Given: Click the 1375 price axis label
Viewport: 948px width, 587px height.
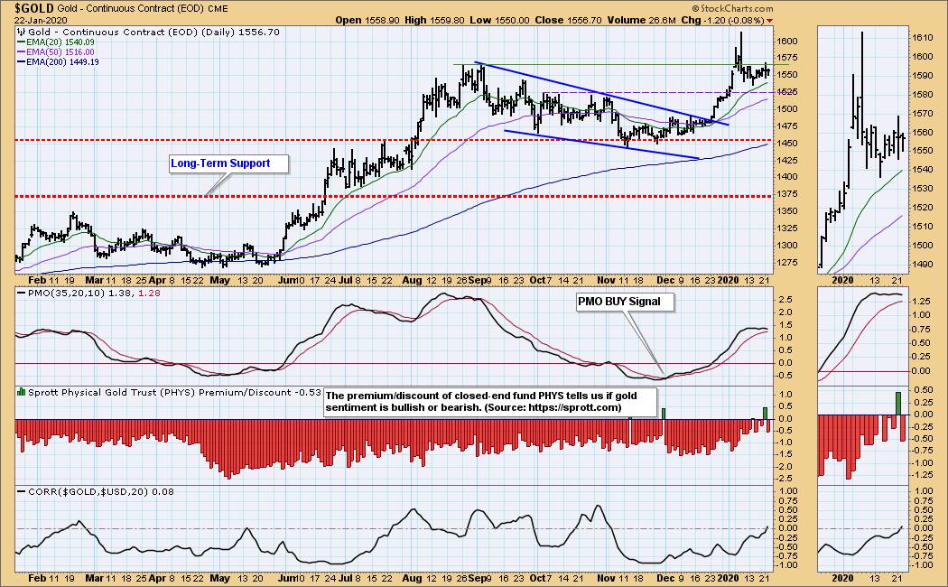Looking at the screenshot, I should [786, 194].
